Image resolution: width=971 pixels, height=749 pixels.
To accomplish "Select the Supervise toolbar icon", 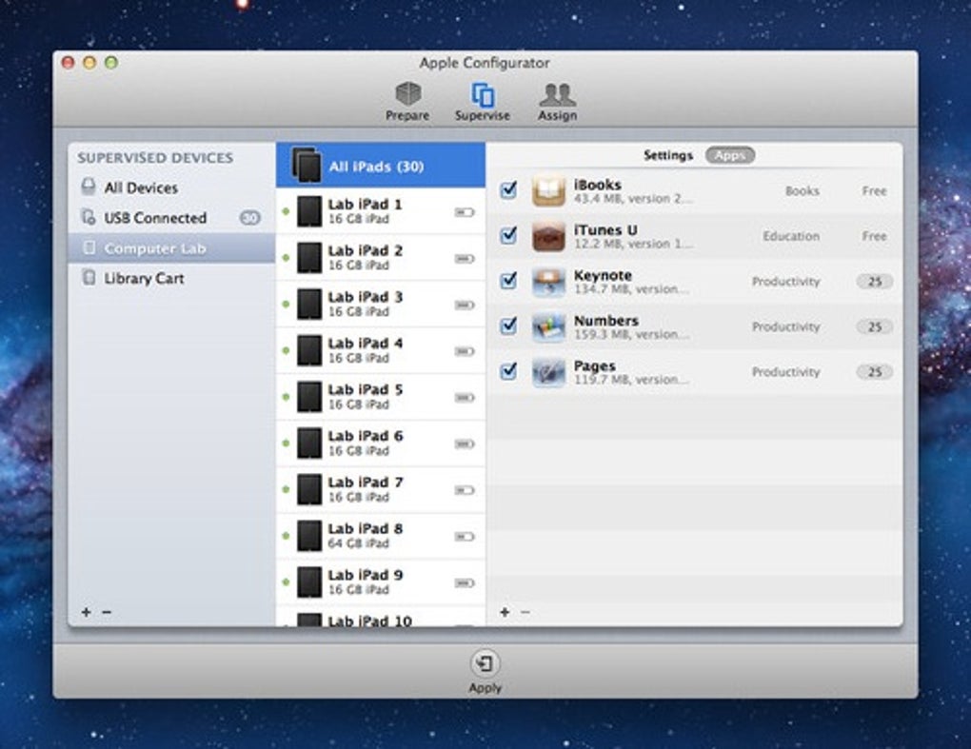I will 482,95.
